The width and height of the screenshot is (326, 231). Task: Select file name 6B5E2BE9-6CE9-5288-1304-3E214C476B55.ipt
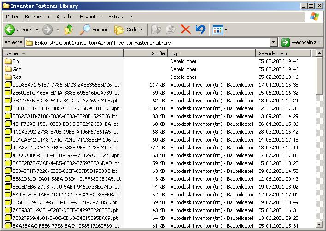(65, 202)
